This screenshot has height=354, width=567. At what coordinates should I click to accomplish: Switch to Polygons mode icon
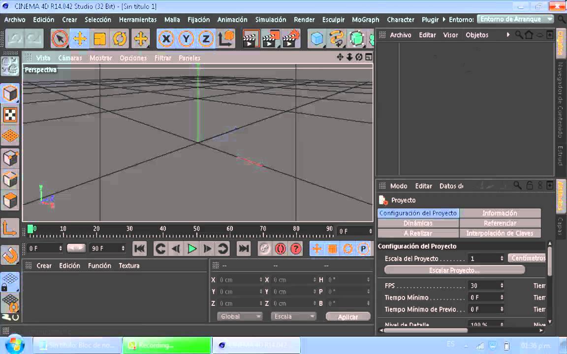[x=10, y=201]
